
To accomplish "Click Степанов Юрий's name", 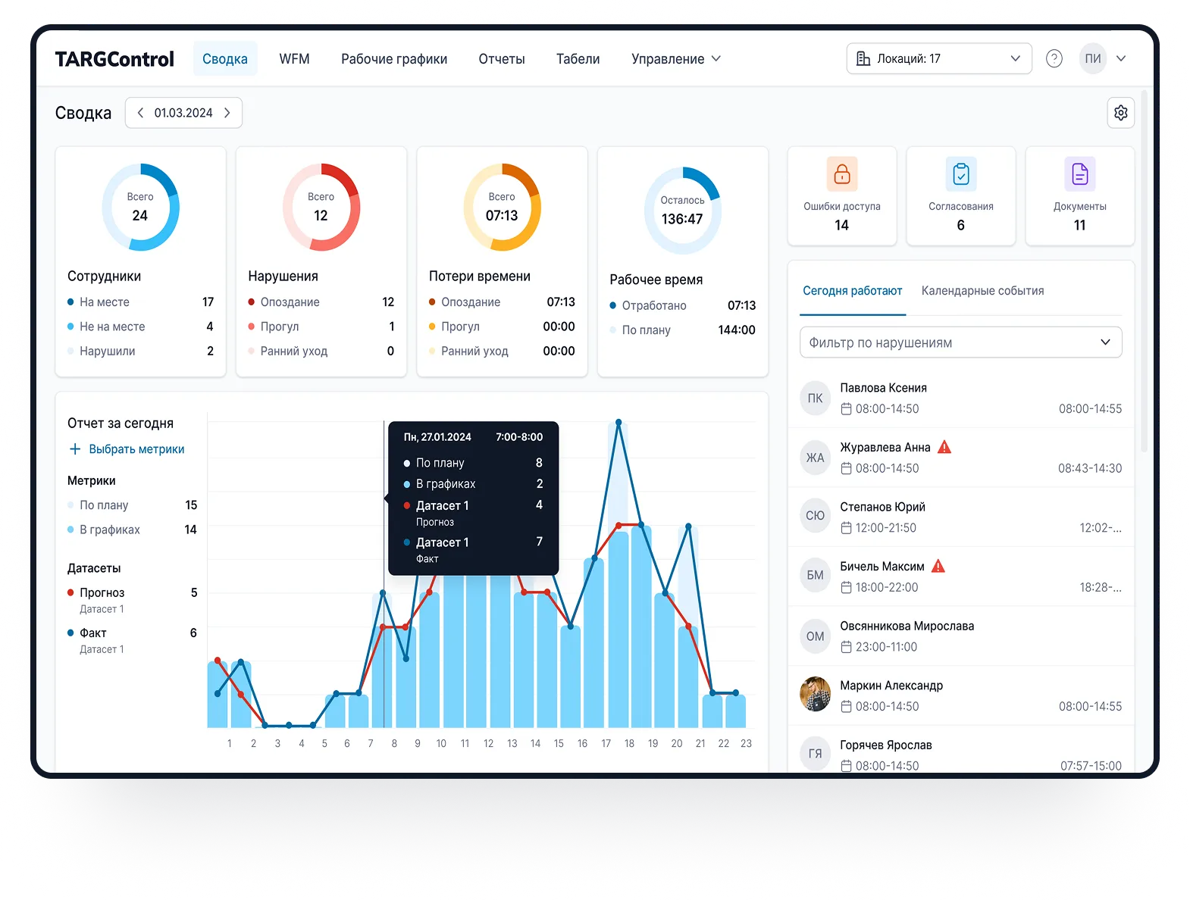I will pyautogui.click(x=882, y=507).
